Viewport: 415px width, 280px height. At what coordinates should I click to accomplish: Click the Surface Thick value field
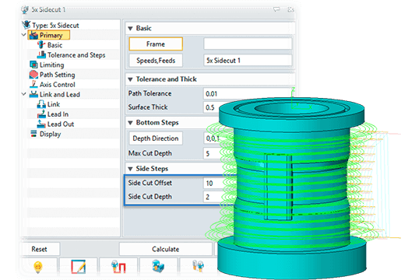click(212, 107)
